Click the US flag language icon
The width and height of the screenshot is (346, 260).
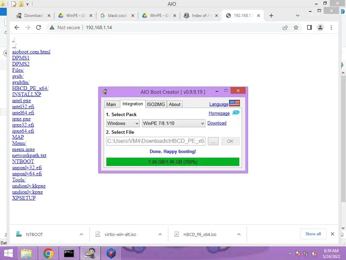pos(234,103)
